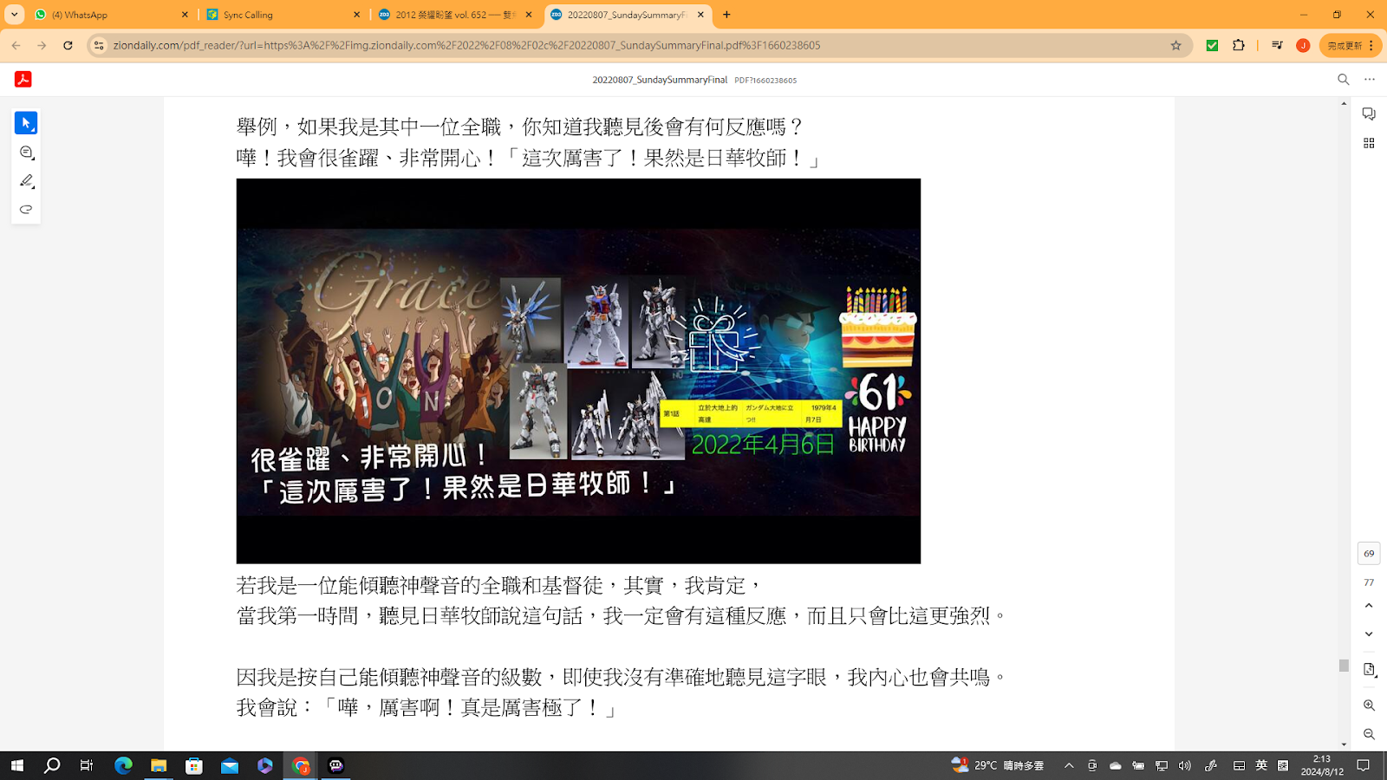View site information icon in address bar
This screenshot has width=1387, height=780.
pyautogui.click(x=99, y=45)
